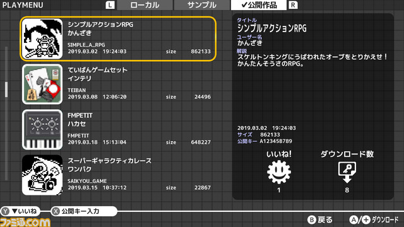Click the B button icon
Viewport: 404px width, 227px height.
click(x=311, y=220)
